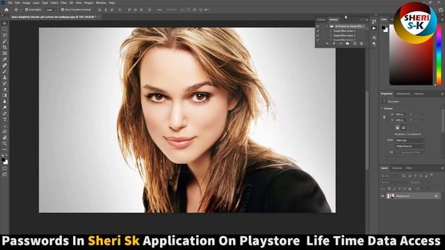Hide the Background layer eye icon
Image resolution: width=445 pixels, height=250 pixels.
click(x=382, y=196)
